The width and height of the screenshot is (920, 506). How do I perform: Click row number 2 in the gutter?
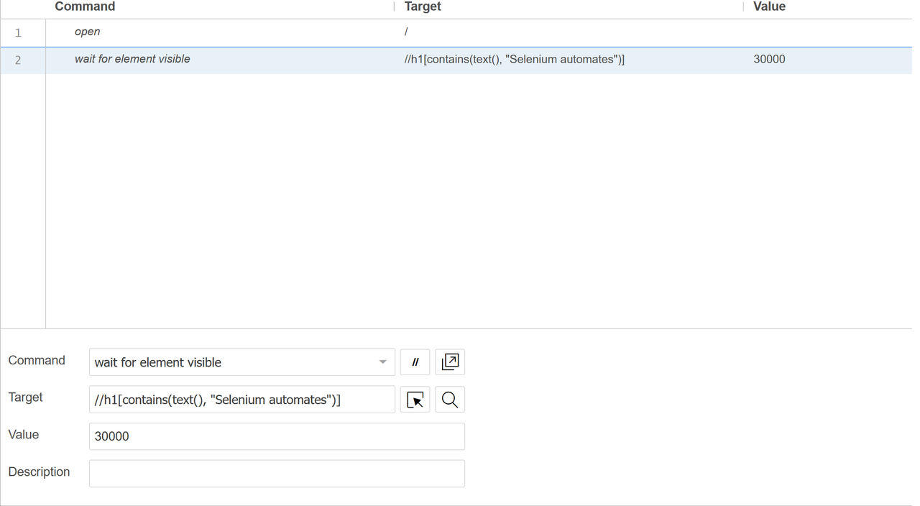pyautogui.click(x=18, y=60)
